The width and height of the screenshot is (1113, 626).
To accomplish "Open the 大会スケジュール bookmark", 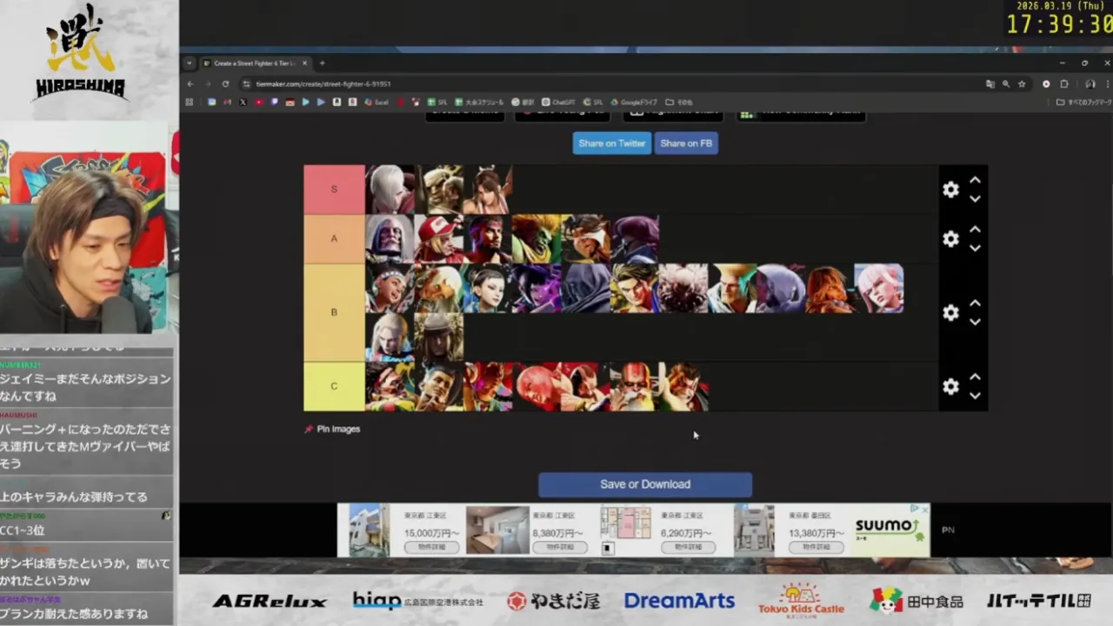I will [x=479, y=103].
